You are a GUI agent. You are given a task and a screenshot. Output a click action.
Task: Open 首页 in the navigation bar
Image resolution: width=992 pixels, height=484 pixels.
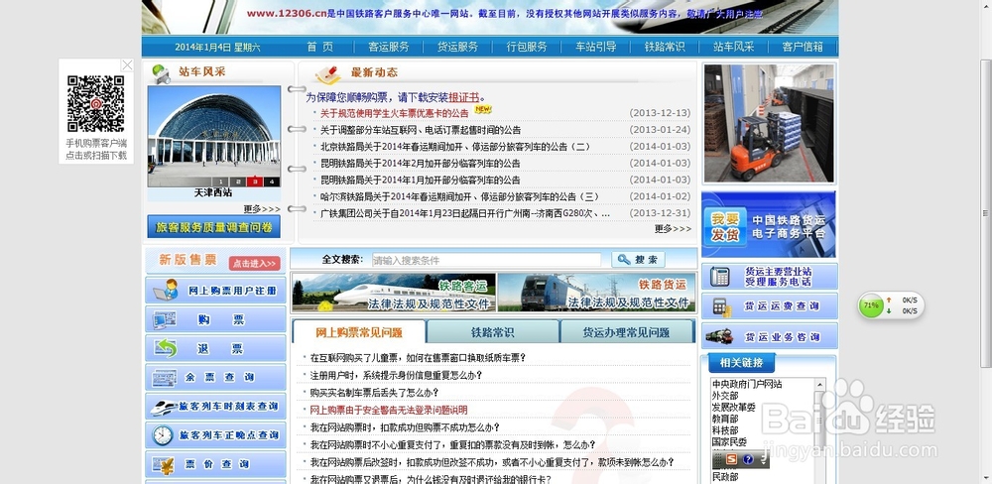point(319,47)
